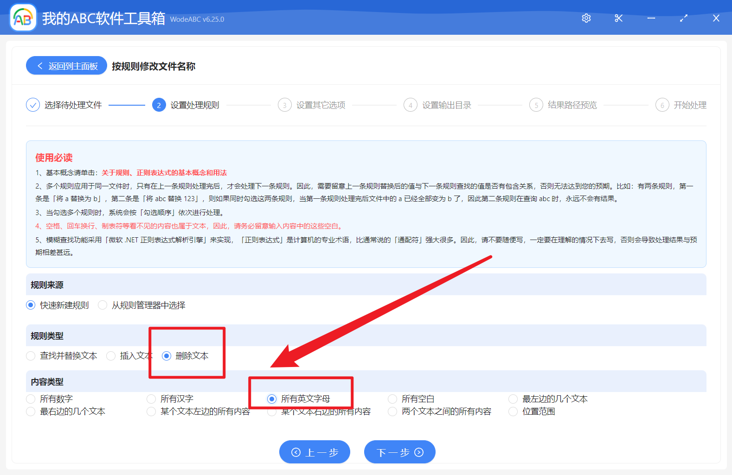The height and width of the screenshot is (475, 732).
Task: Click the step 3 circle for other options
Action: (284, 105)
